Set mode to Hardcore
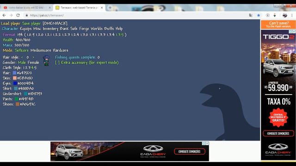Viewport: 296px width, 166px height. [61, 50]
